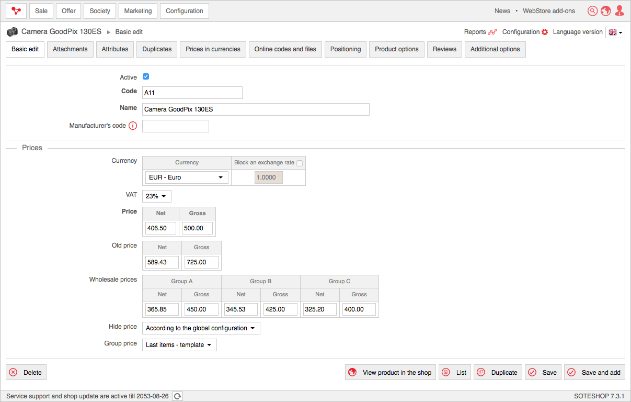Switch to the Positioning tab

click(x=346, y=49)
